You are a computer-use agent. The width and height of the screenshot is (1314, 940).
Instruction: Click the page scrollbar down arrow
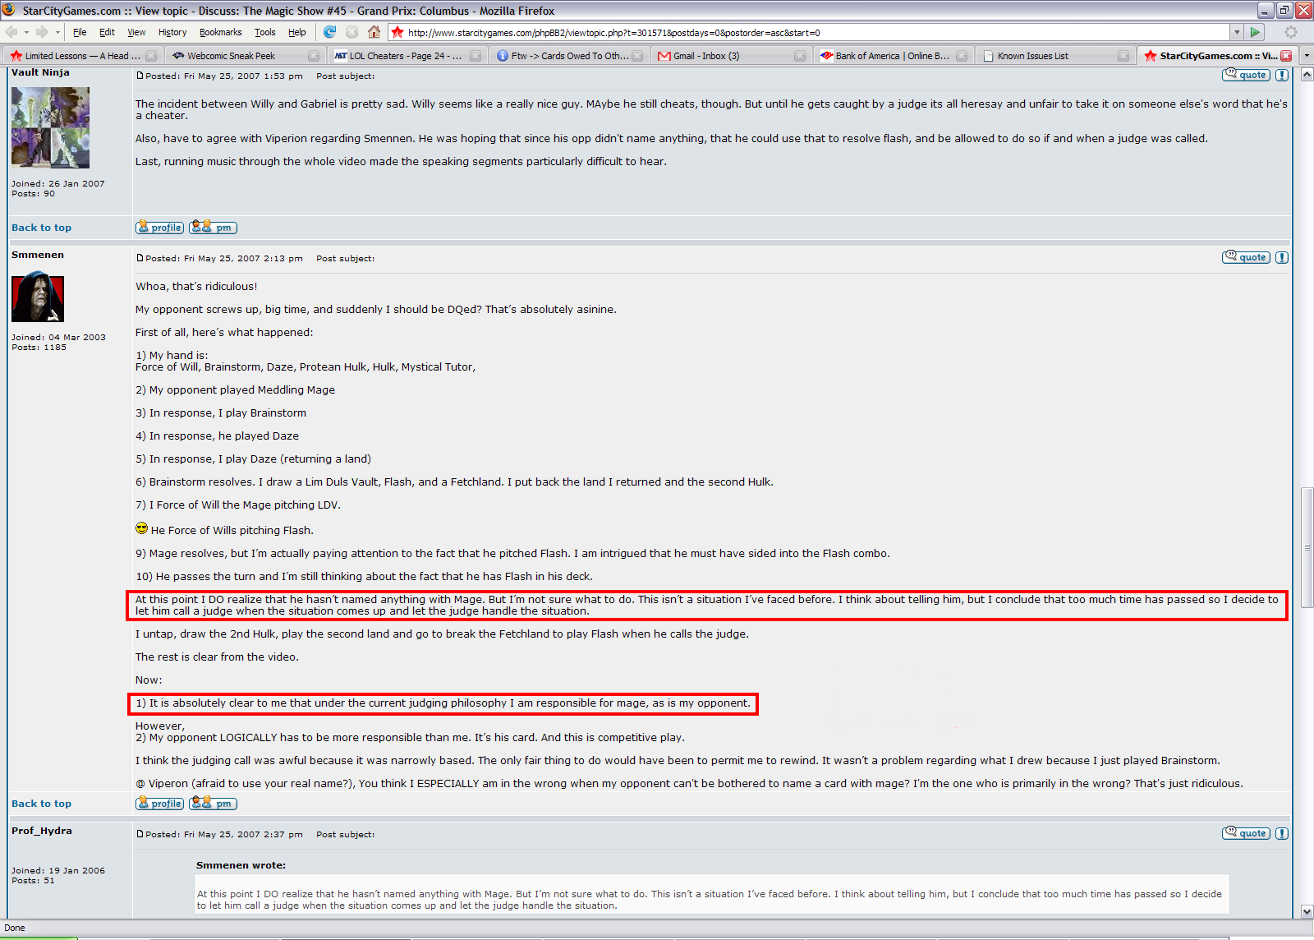click(1307, 910)
